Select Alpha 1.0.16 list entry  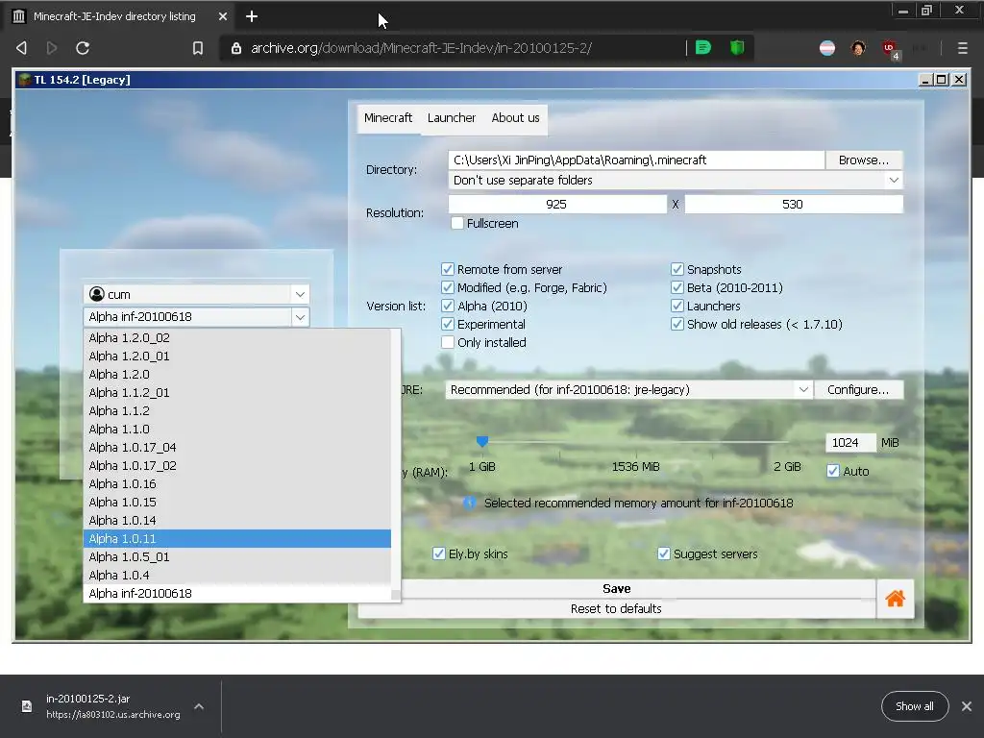(x=237, y=484)
